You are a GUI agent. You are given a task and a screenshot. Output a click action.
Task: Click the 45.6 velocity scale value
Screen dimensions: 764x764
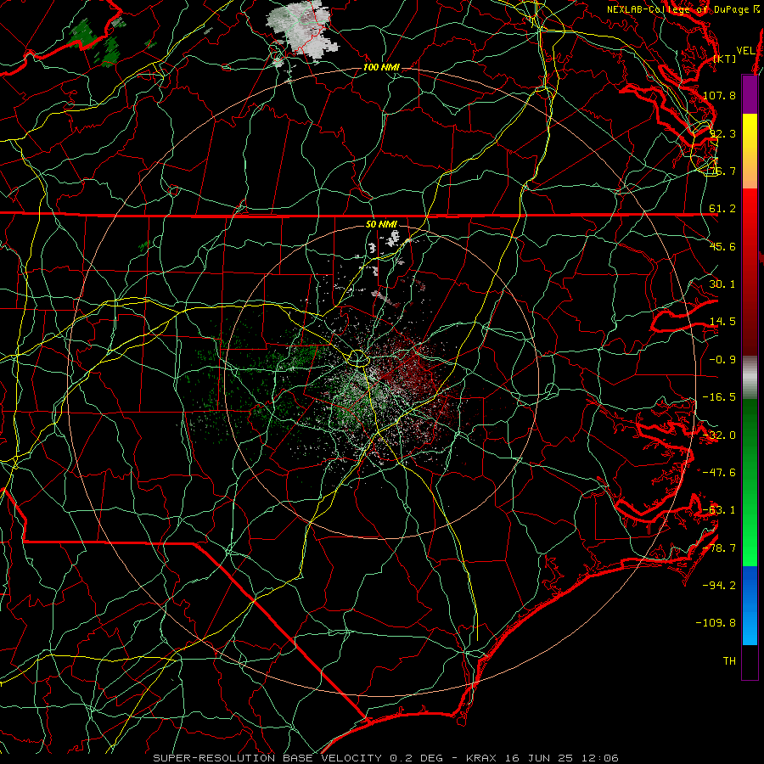pyautogui.click(x=722, y=246)
